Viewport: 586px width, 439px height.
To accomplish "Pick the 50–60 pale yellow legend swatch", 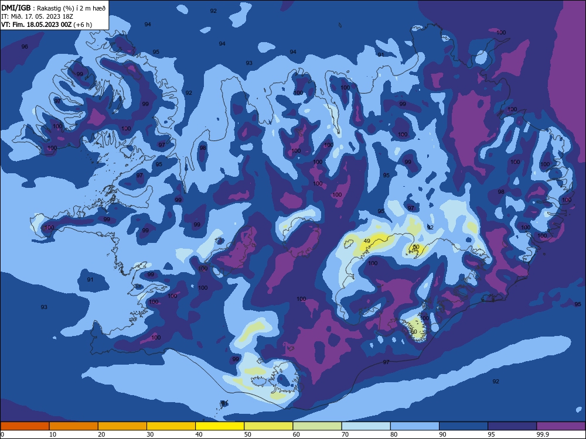I will pyautogui.click(x=268, y=426).
